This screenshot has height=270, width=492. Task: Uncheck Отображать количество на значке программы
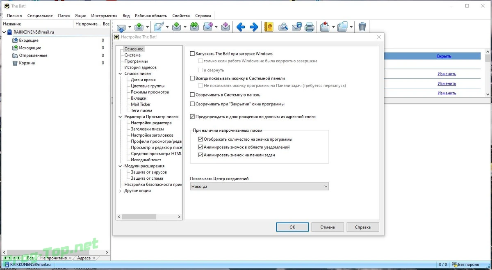click(200, 139)
